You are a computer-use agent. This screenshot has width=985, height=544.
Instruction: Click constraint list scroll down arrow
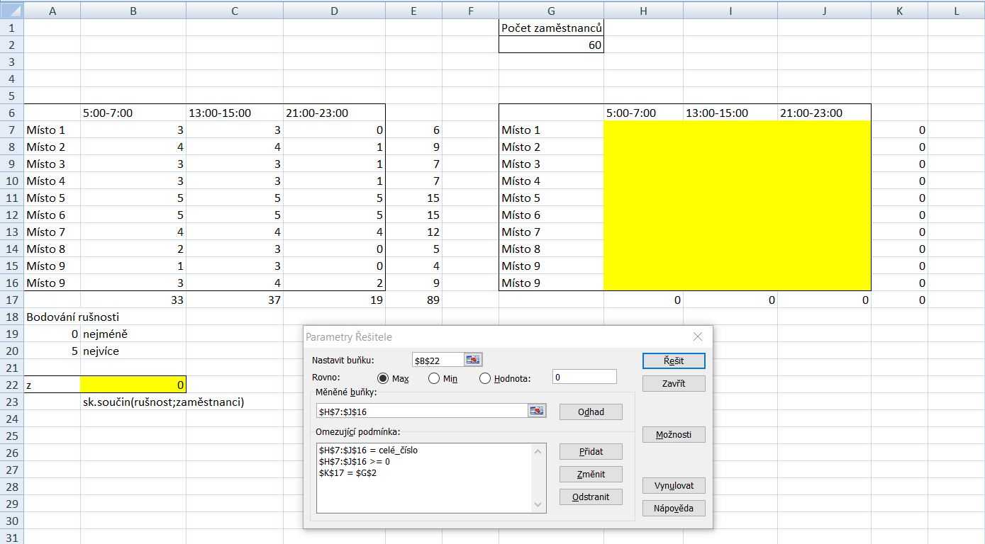[538, 504]
